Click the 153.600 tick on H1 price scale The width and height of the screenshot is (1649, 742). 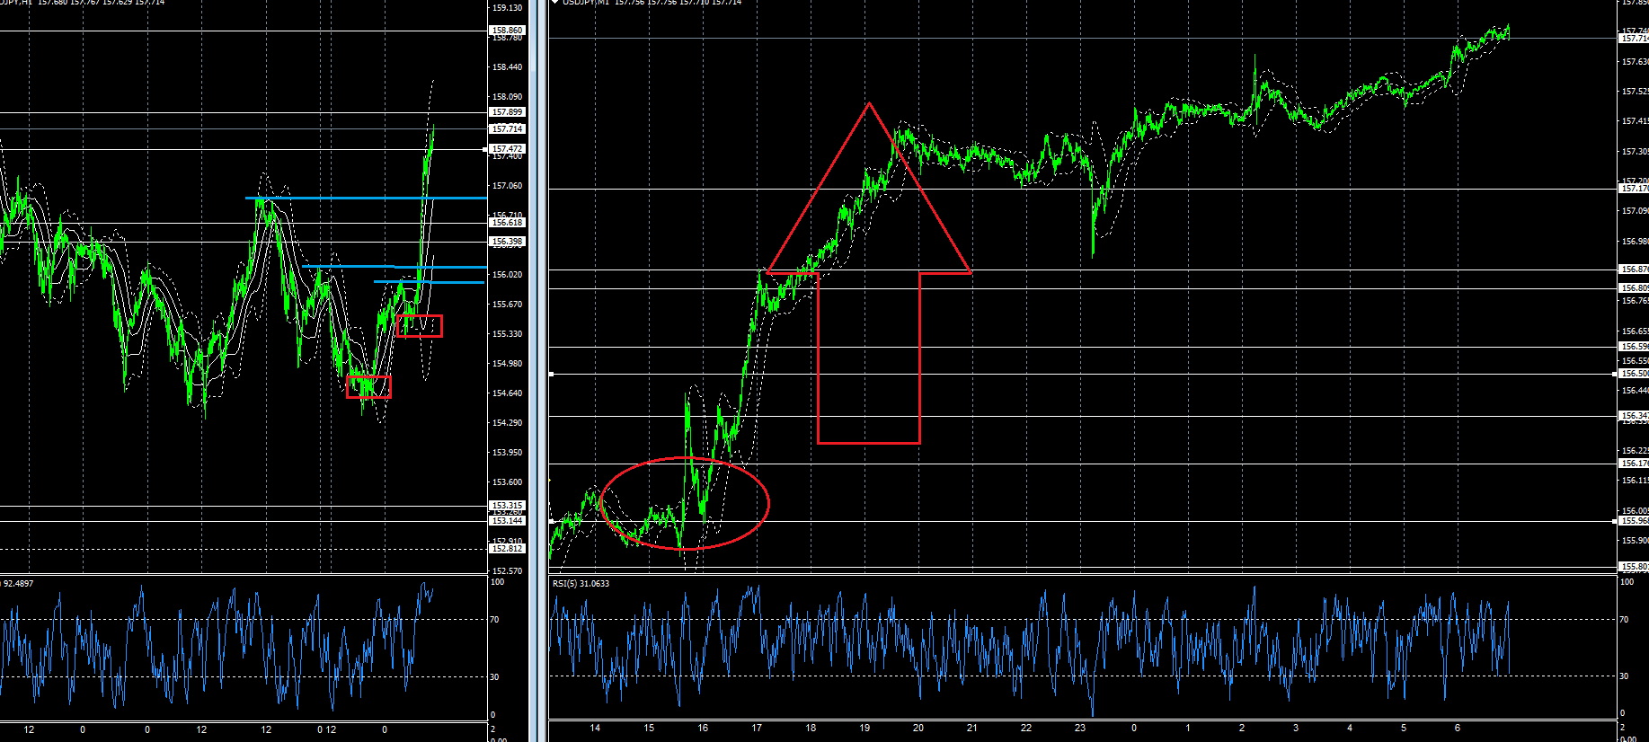(507, 482)
